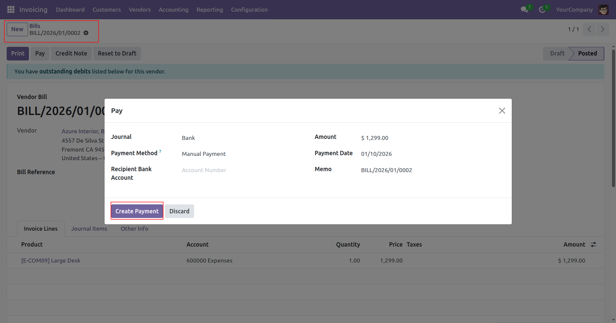Click the gear icon beside bill number
616x323 pixels.
(86, 33)
